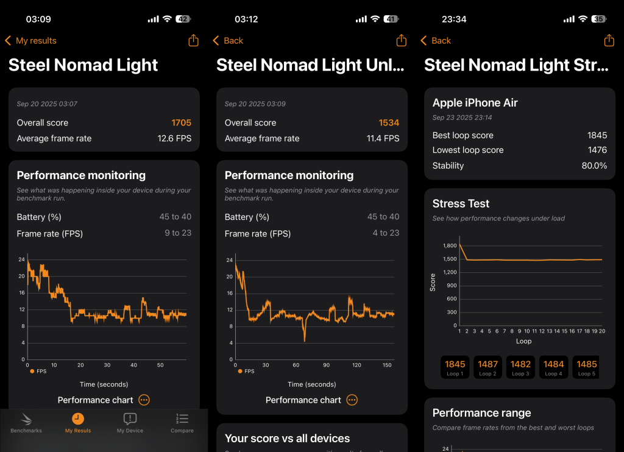Tap the share icon on Steel Nomad Light screen
Image resolution: width=624 pixels, height=452 pixels.
[193, 40]
